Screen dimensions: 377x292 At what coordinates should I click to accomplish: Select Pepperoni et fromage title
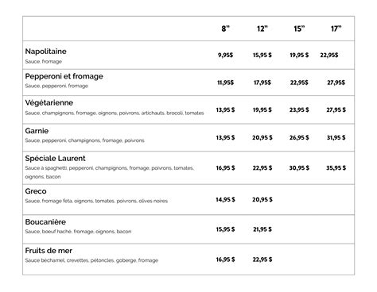[x=64, y=76]
